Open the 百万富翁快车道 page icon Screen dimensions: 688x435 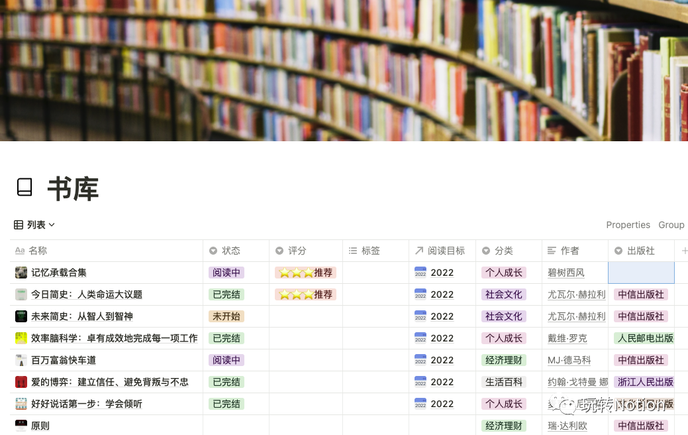tap(21, 360)
